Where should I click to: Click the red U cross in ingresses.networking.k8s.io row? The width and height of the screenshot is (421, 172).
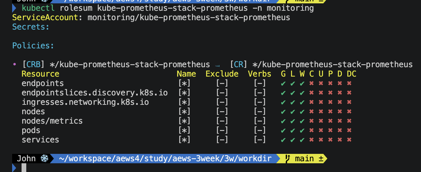coord(321,102)
